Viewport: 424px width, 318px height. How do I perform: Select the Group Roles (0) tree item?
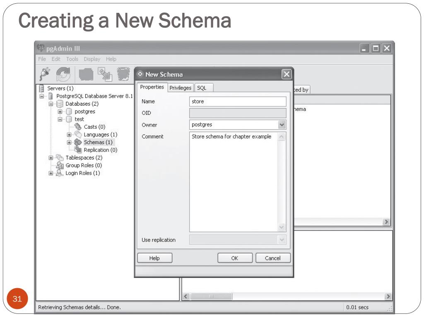point(84,165)
